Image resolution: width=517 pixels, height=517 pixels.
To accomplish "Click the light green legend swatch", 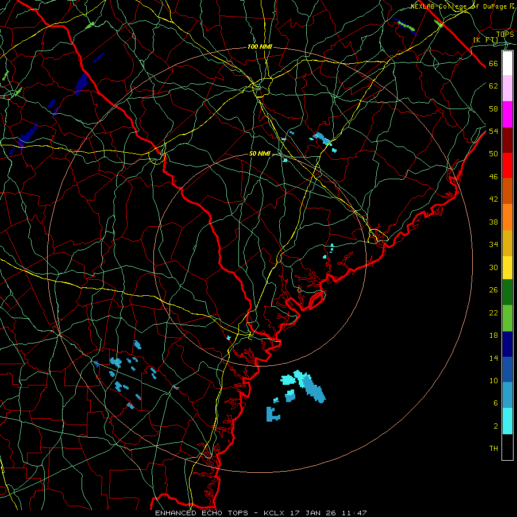I will [x=507, y=318].
